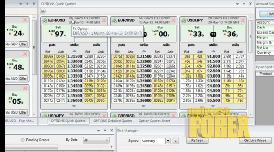Close the first EUR/USD option tile
This screenshot has width=274, height=152.
pos(104,20)
